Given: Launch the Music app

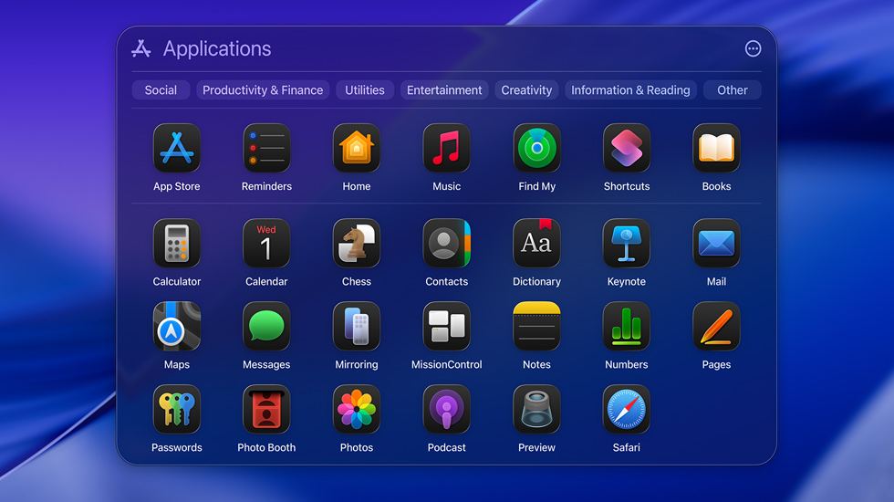Looking at the screenshot, I should (446, 148).
